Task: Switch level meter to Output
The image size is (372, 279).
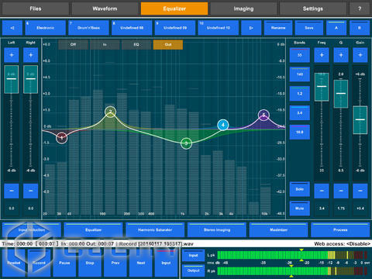Action: click(x=193, y=270)
